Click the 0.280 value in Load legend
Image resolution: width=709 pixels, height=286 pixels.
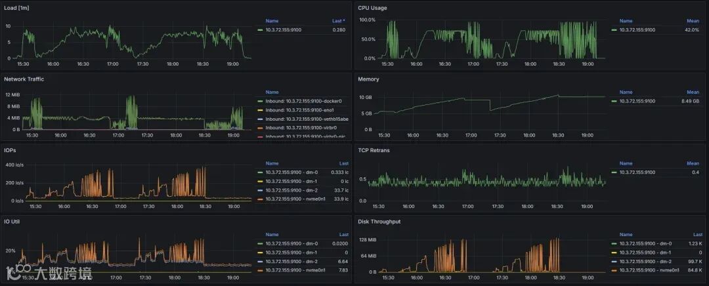[x=339, y=30]
